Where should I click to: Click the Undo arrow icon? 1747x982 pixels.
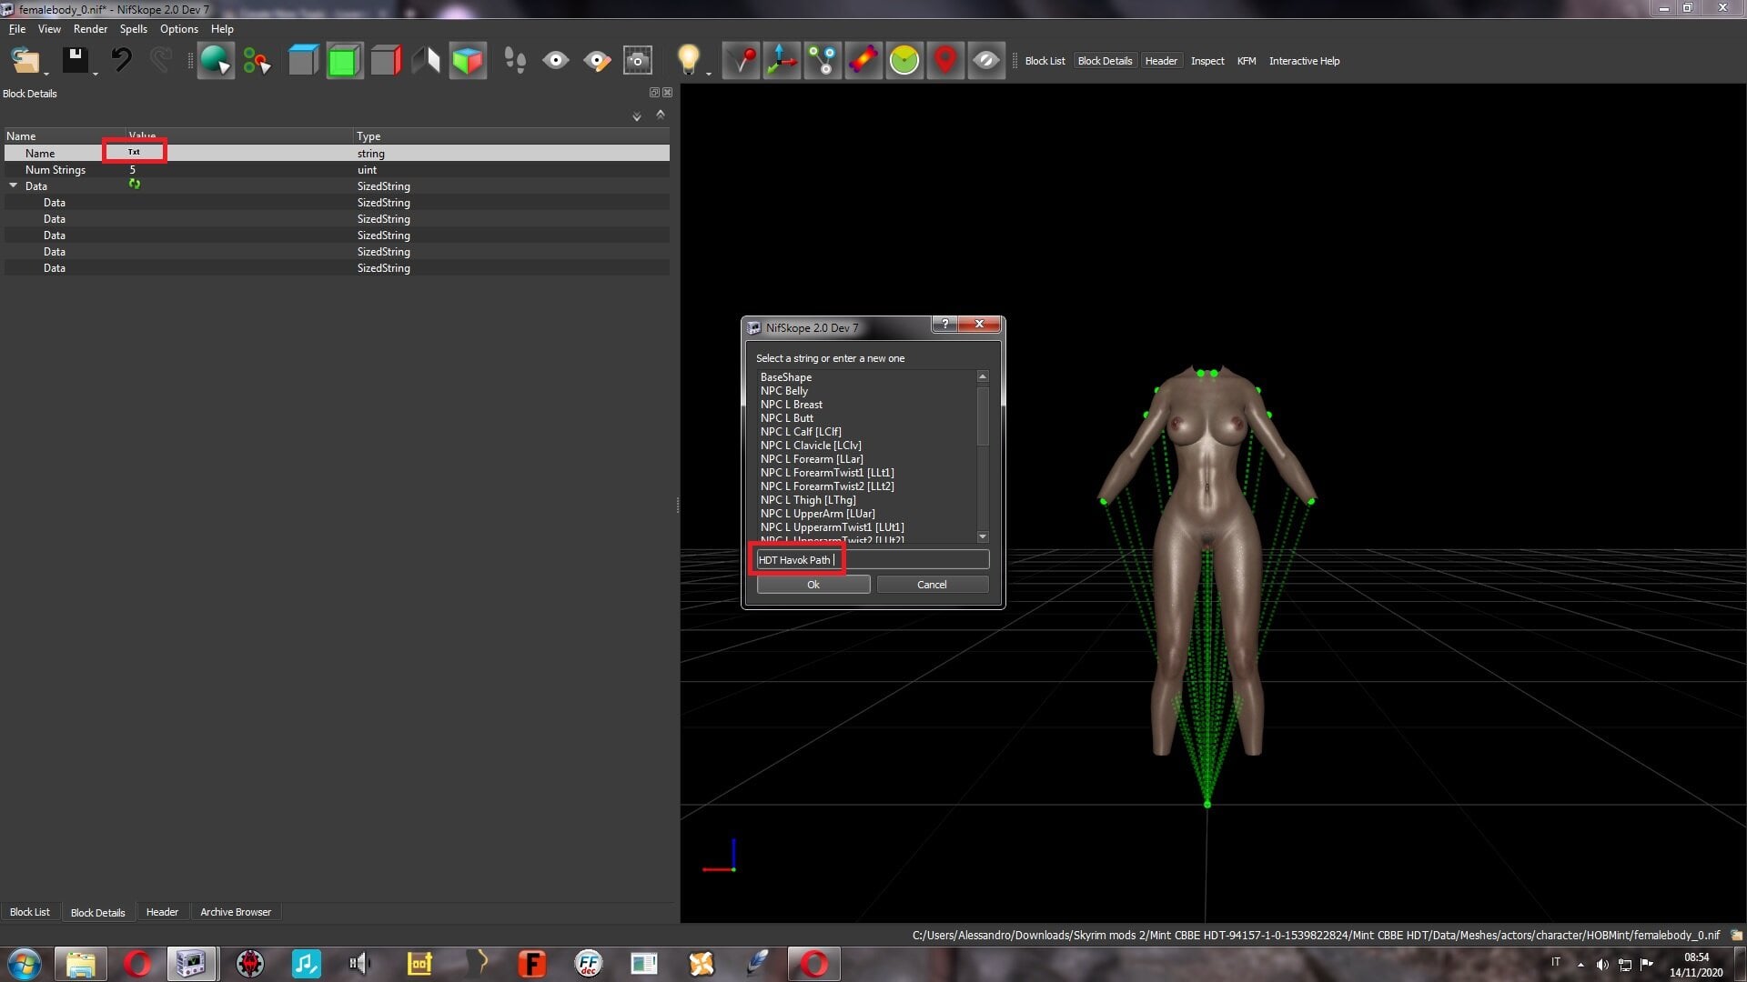(x=121, y=61)
